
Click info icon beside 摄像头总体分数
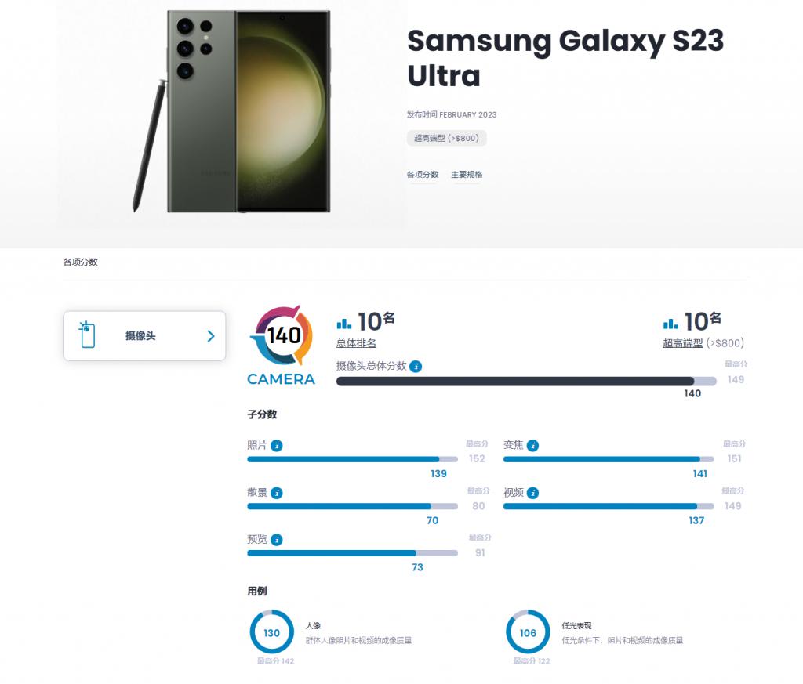click(416, 367)
